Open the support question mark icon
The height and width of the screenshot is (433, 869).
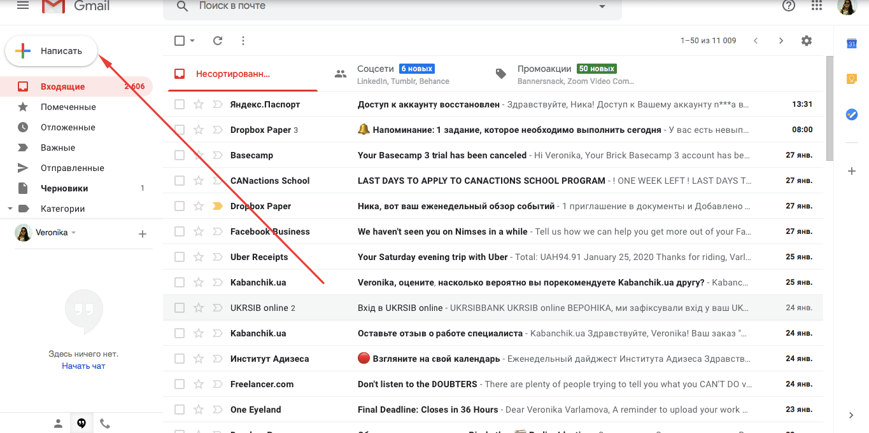tap(789, 6)
